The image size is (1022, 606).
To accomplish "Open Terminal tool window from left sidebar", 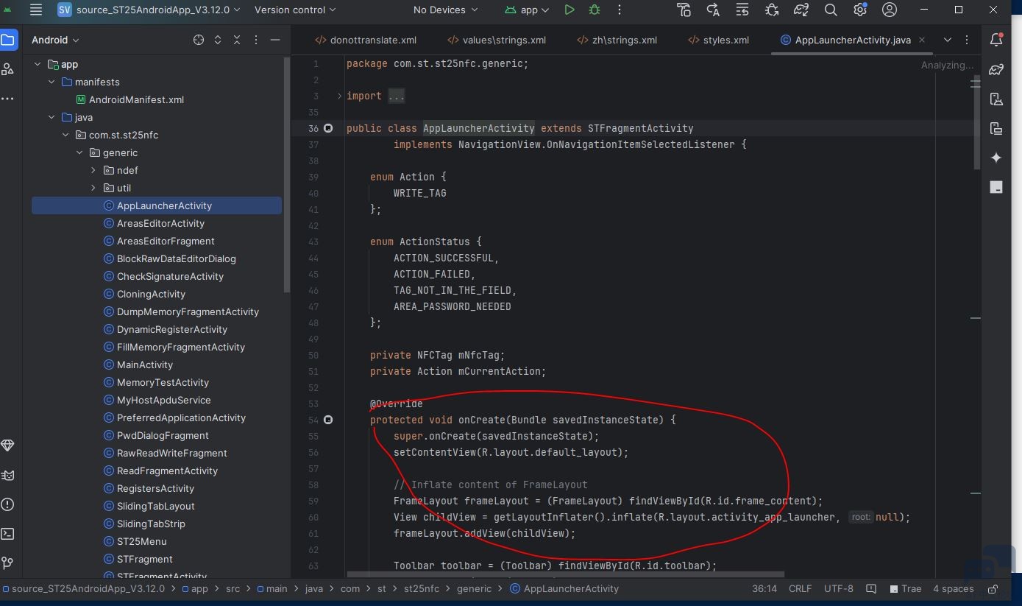I will [x=8, y=534].
